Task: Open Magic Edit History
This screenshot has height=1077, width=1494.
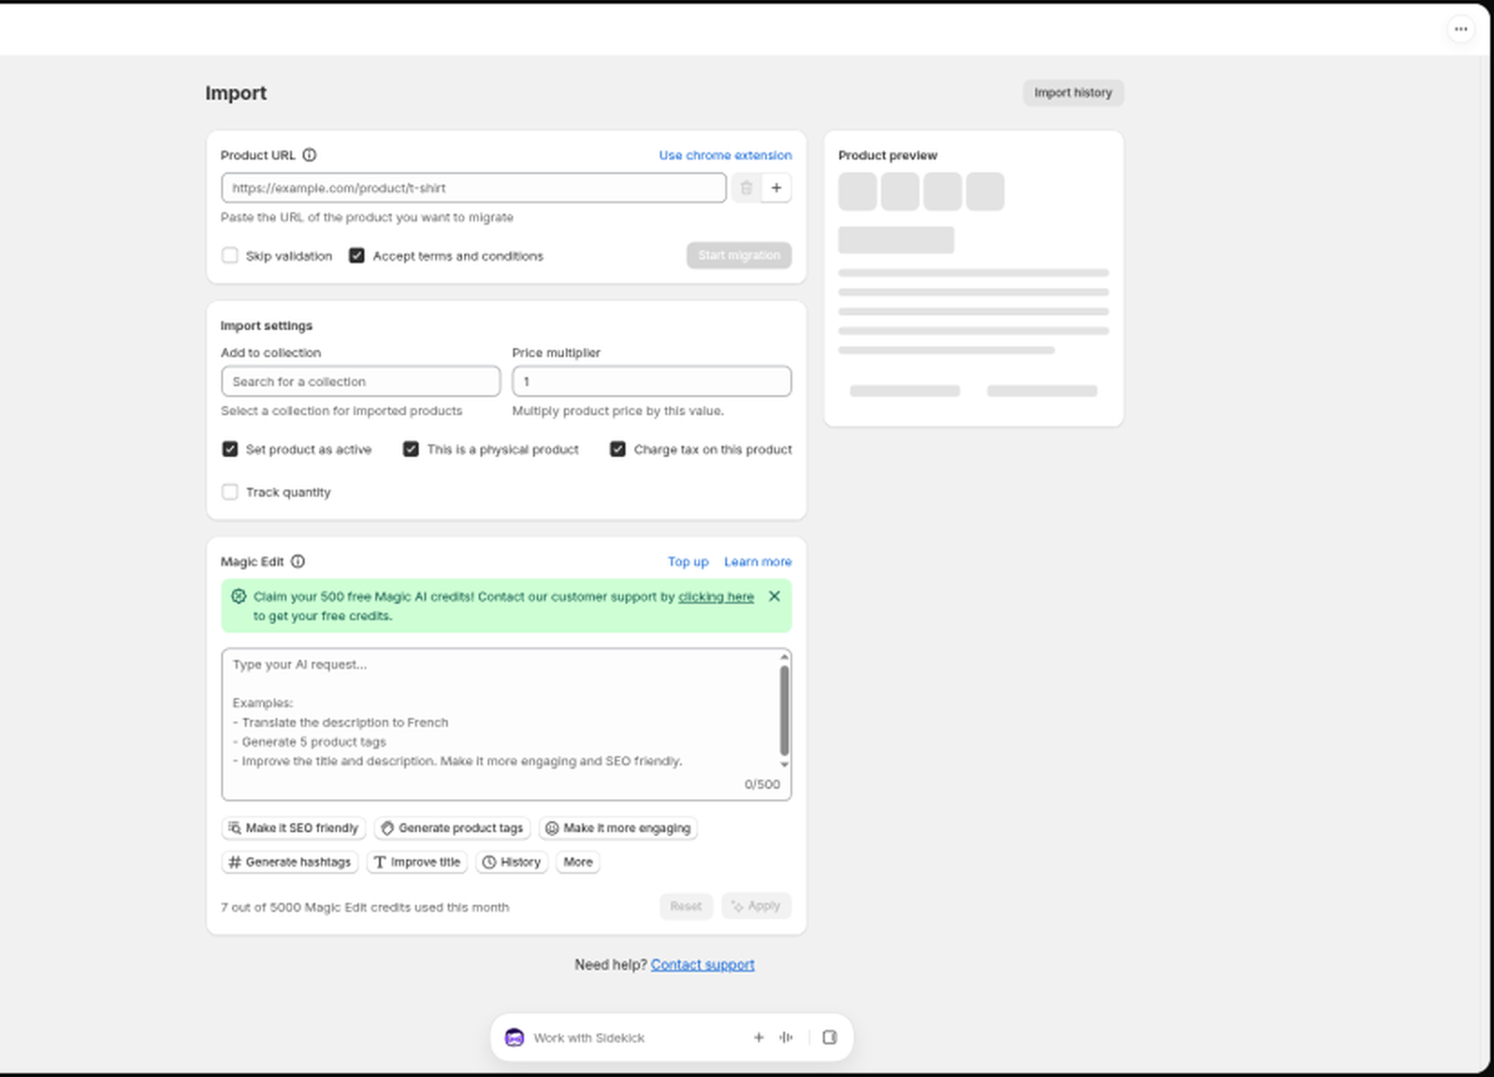Action: [511, 862]
